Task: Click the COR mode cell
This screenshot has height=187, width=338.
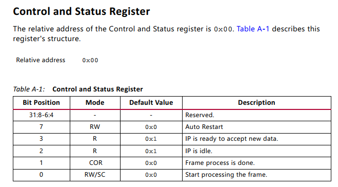Action: click(95, 163)
